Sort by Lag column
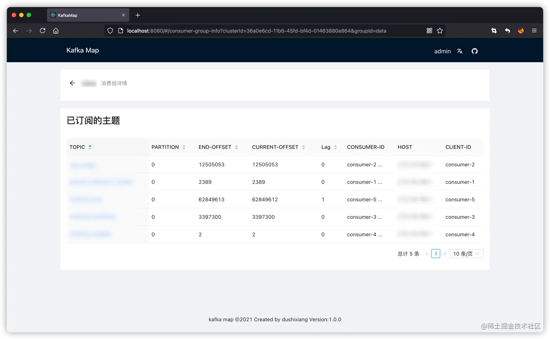The height and width of the screenshot is (339, 550). pyautogui.click(x=335, y=147)
